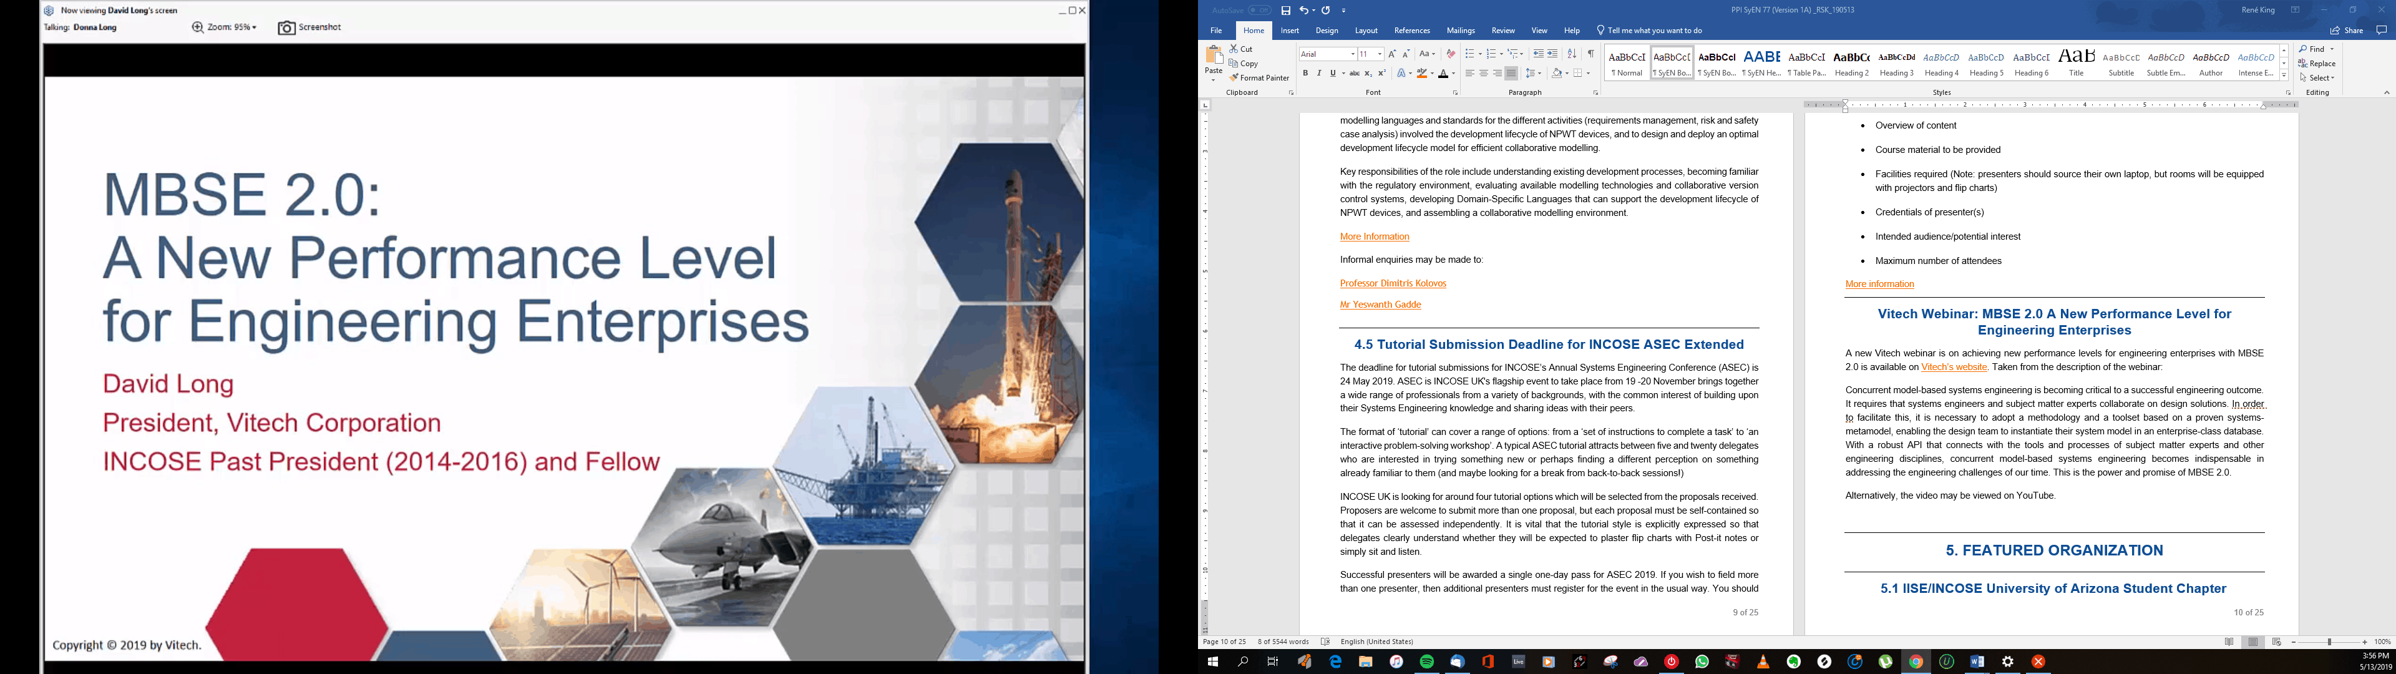Open Google Chrome from the taskbar
The width and height of the screenshot is (2396, 674).
(1916, 662)
